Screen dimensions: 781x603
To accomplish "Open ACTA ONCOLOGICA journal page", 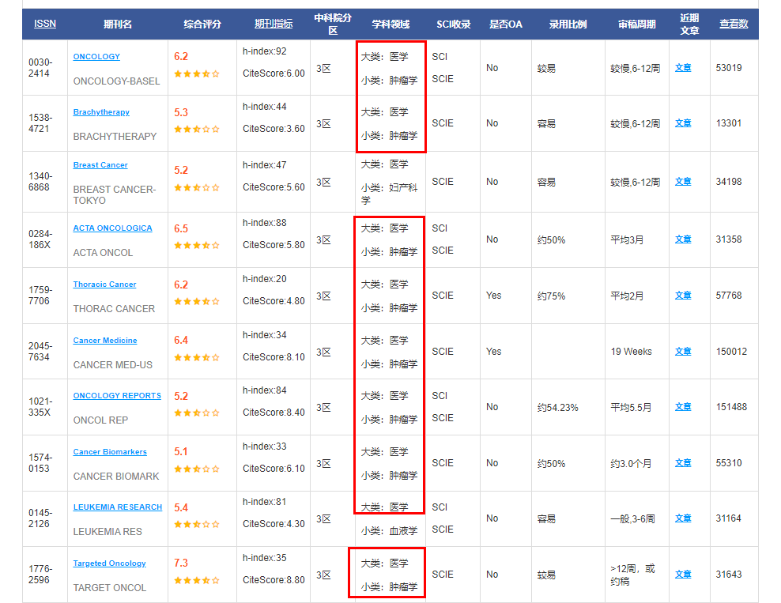I will coord(112,228).
